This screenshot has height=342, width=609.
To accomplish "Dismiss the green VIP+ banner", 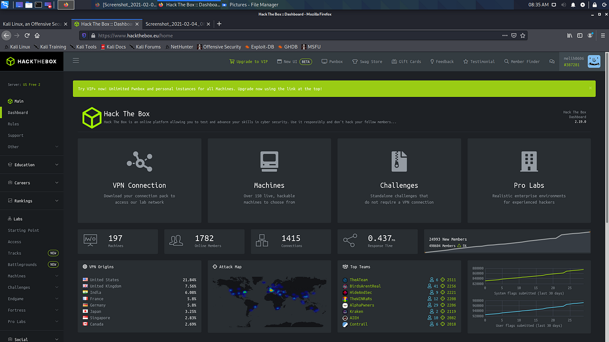I will tap(590, 88).
